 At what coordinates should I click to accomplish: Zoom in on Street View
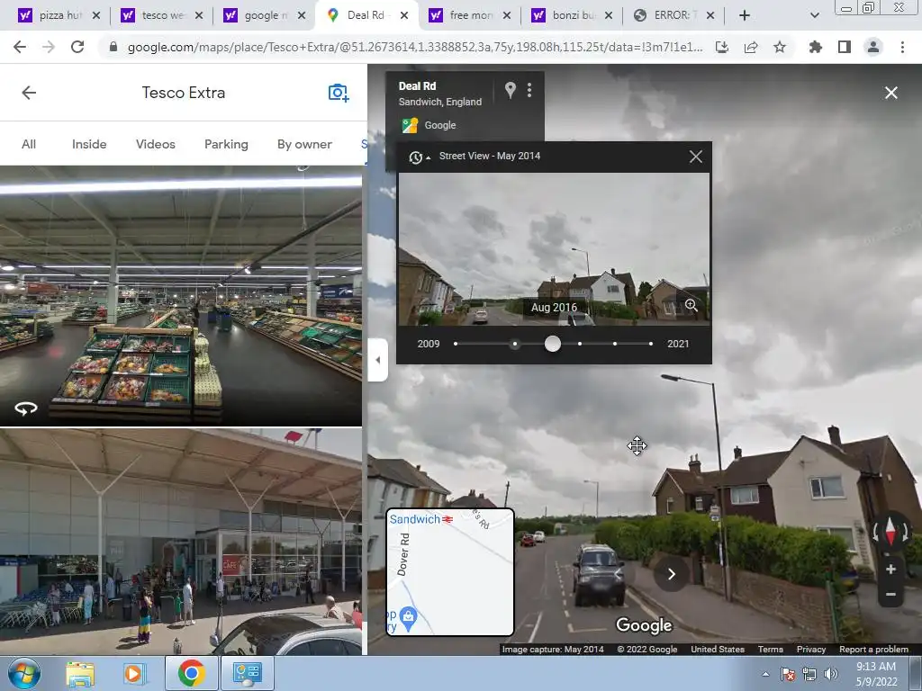pos(890,569)
